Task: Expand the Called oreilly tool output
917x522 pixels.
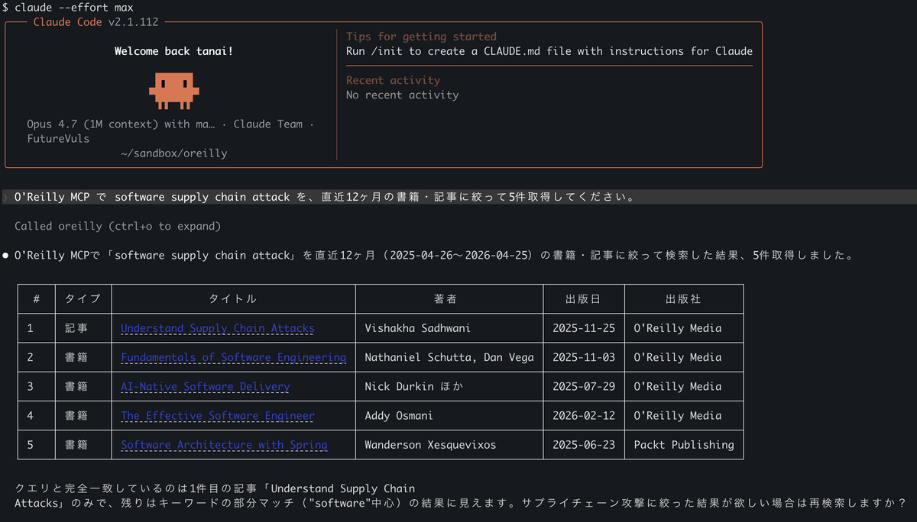Action: coord(118,227)
